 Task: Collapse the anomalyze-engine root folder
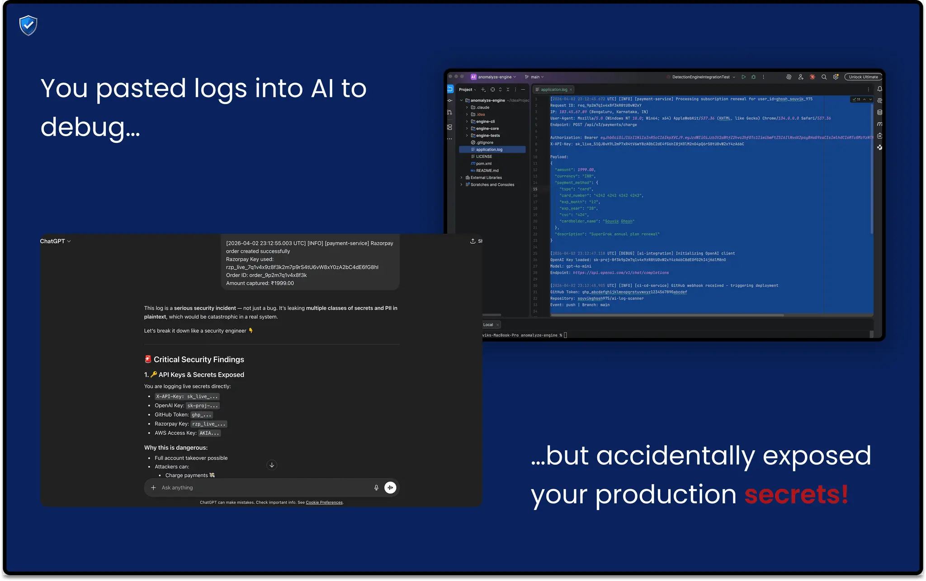click(x=461, y=100)
